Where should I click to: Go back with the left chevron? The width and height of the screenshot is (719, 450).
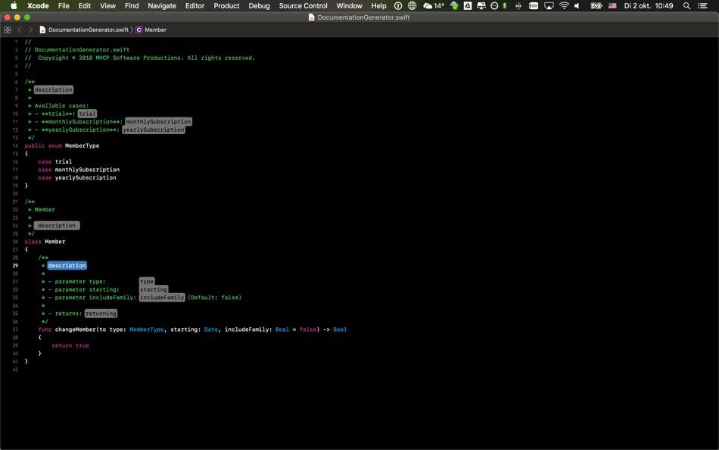(x=19, y=30)
